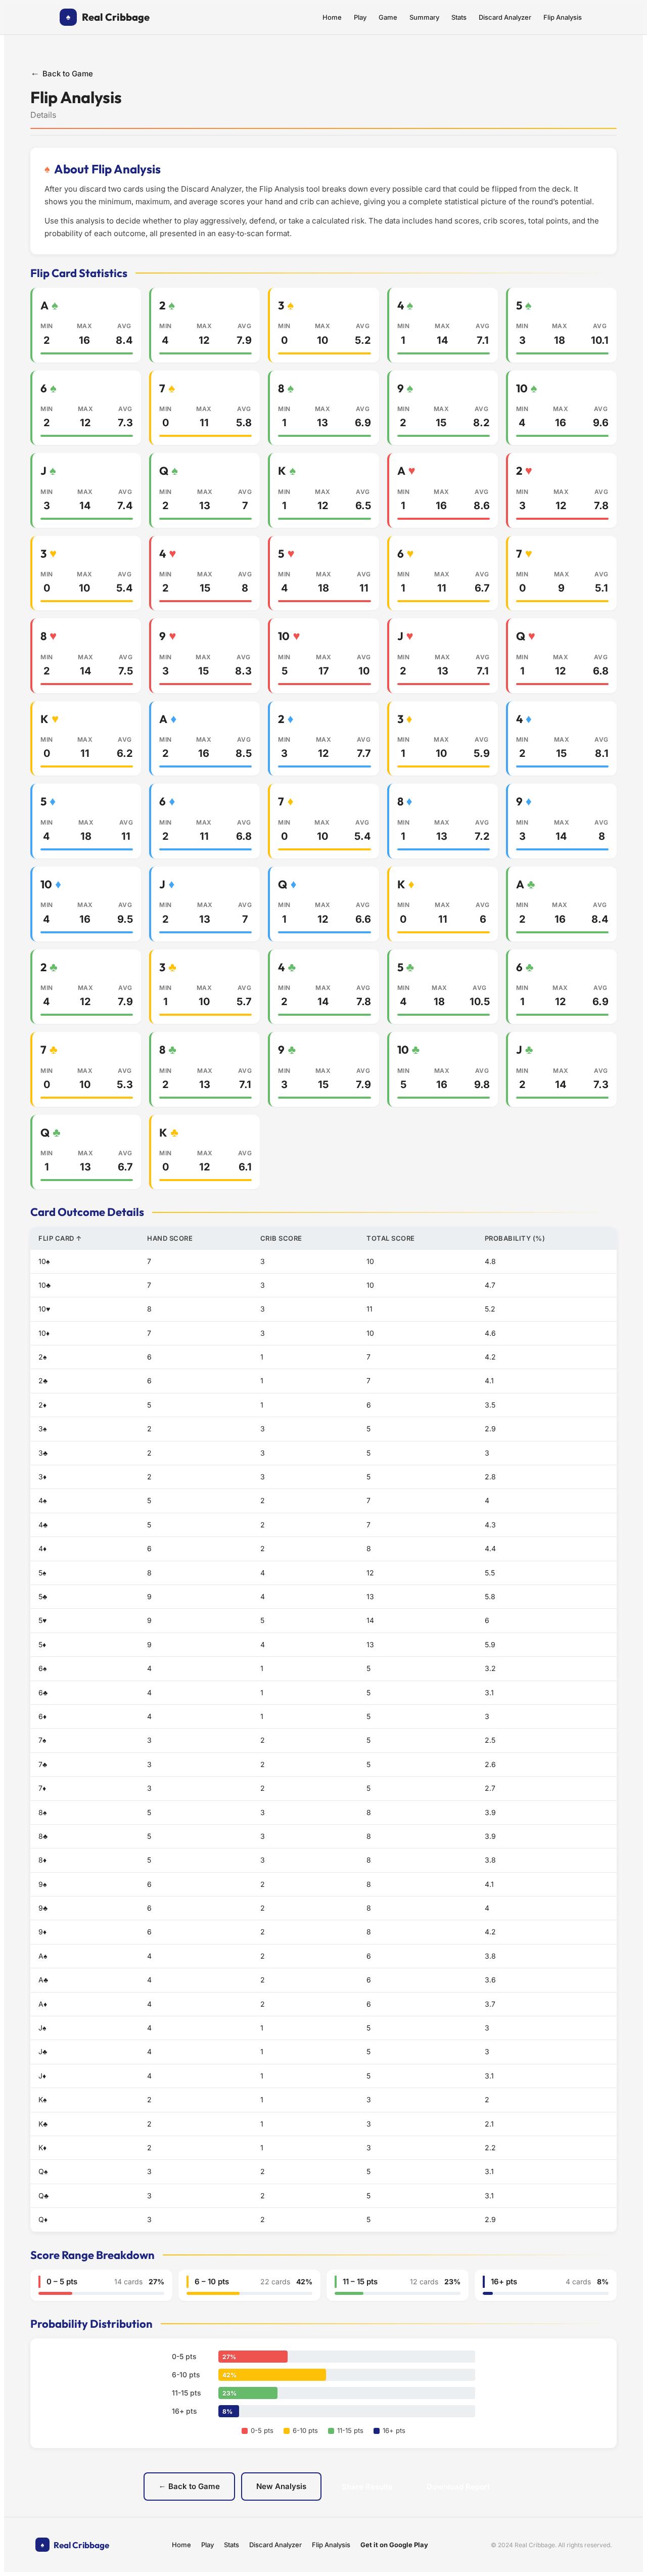Click the navy 16+ pts legend swatch
647x2576 pixels.
(x=376, y=2430)
